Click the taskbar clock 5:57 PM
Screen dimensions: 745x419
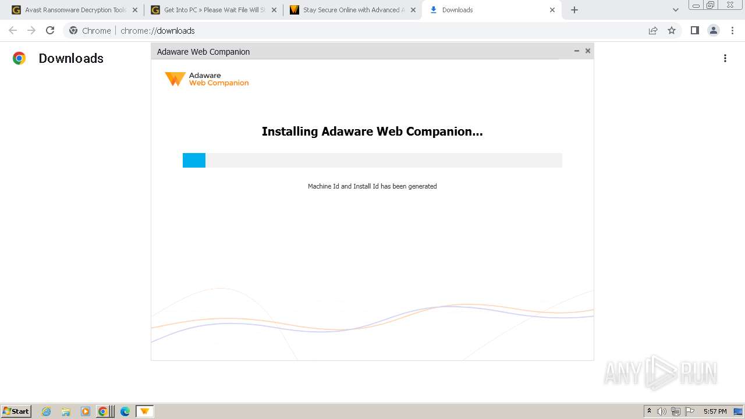coord(715,411)
